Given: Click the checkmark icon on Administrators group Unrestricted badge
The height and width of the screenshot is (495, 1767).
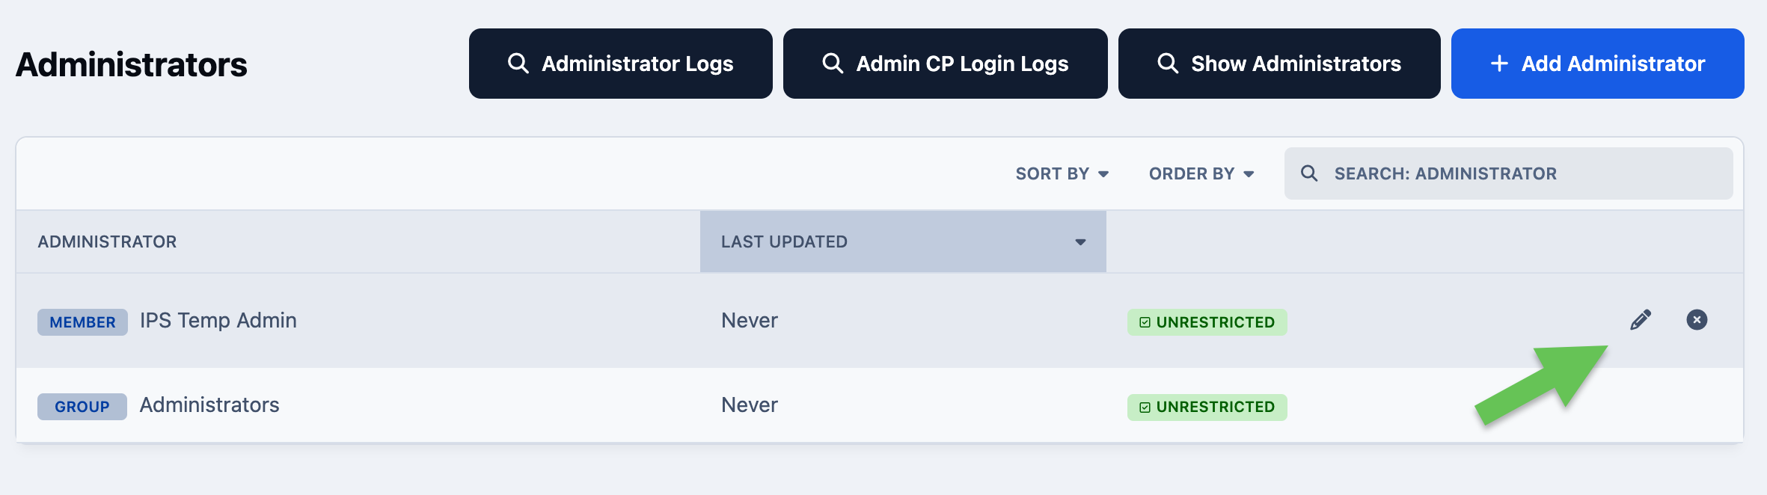Looking at the screenshot, I should tap(1145, 408).
